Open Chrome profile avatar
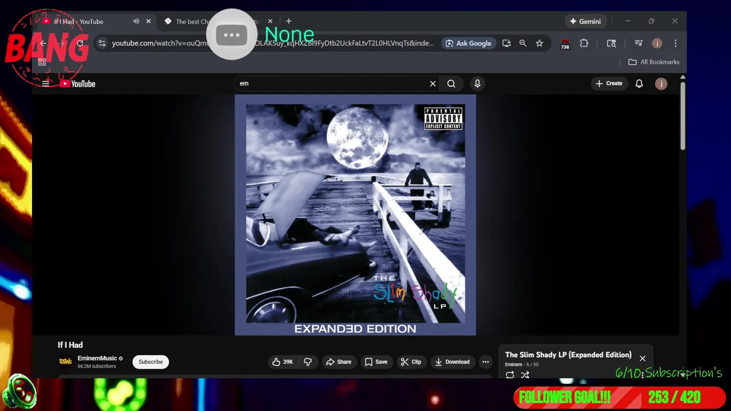Viewport: 731px width, 411px height. [657, 43]
